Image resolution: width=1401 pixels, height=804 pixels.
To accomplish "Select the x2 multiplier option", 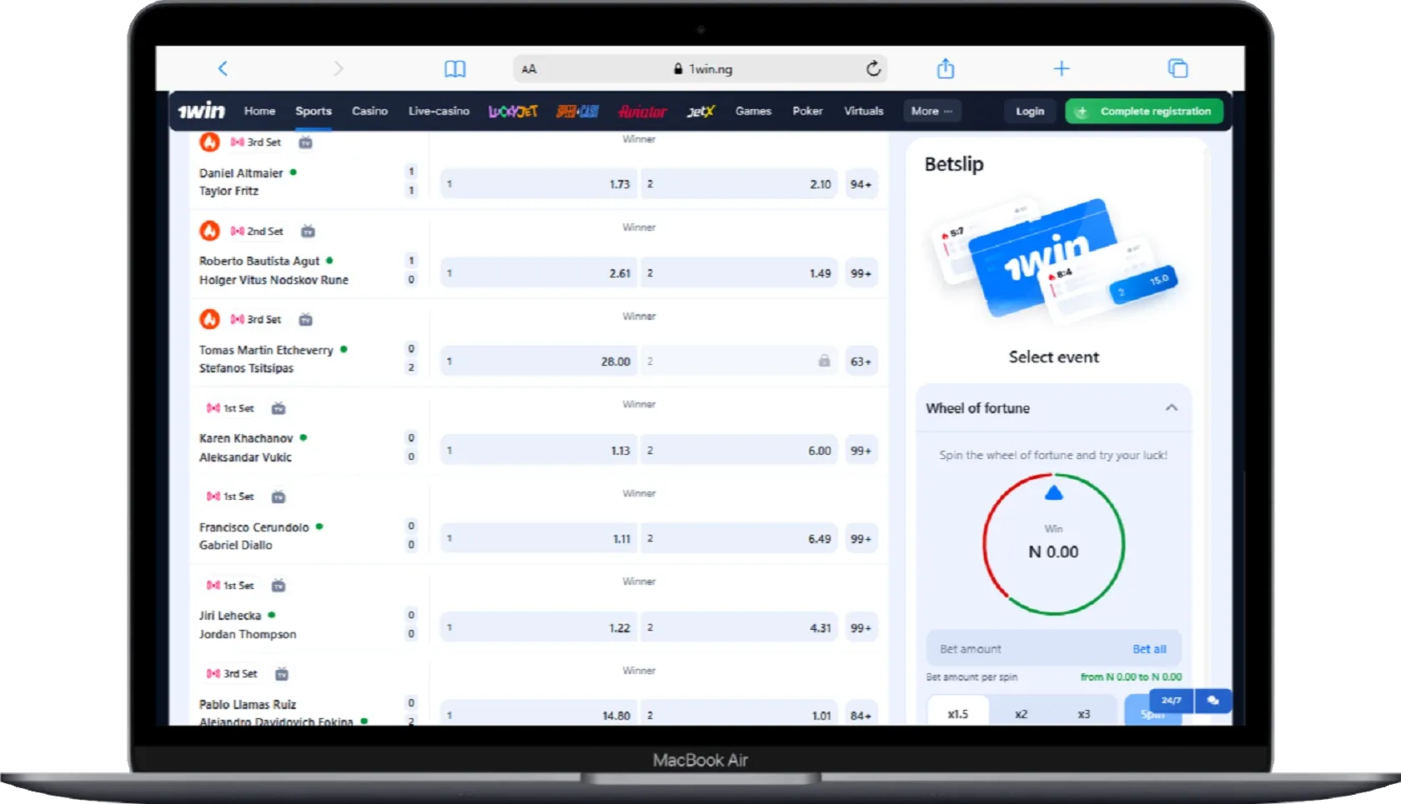I will (1021, 713).
